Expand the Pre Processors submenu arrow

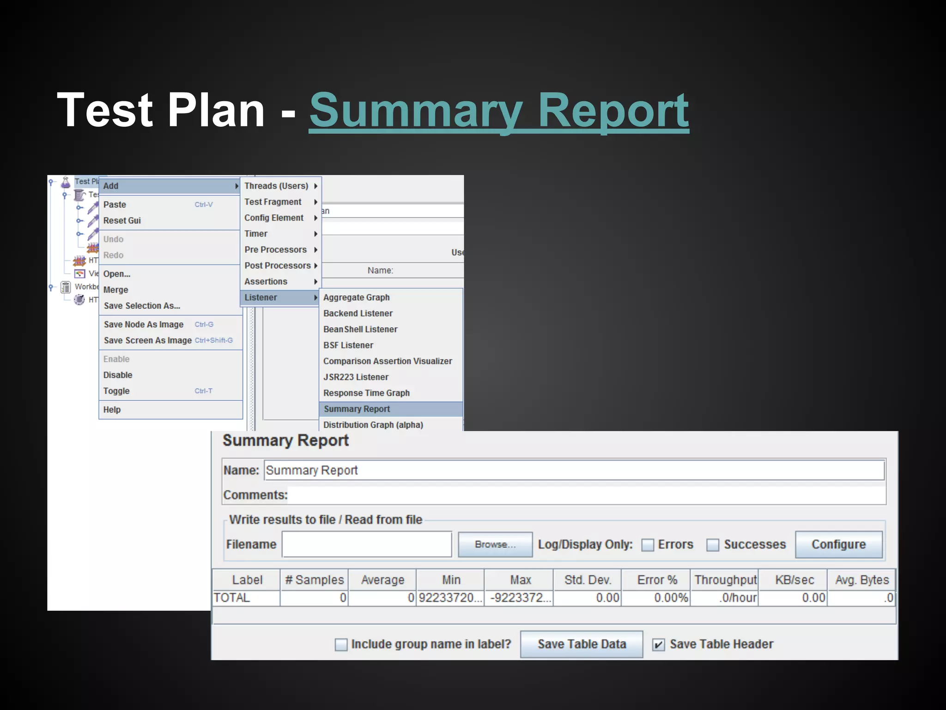(x=315, y=250)
